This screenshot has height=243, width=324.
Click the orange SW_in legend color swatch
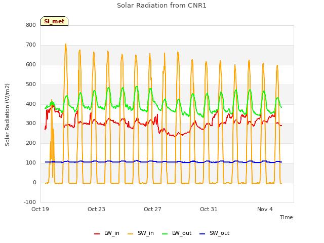pyautogui.click(x=131, y=234)
